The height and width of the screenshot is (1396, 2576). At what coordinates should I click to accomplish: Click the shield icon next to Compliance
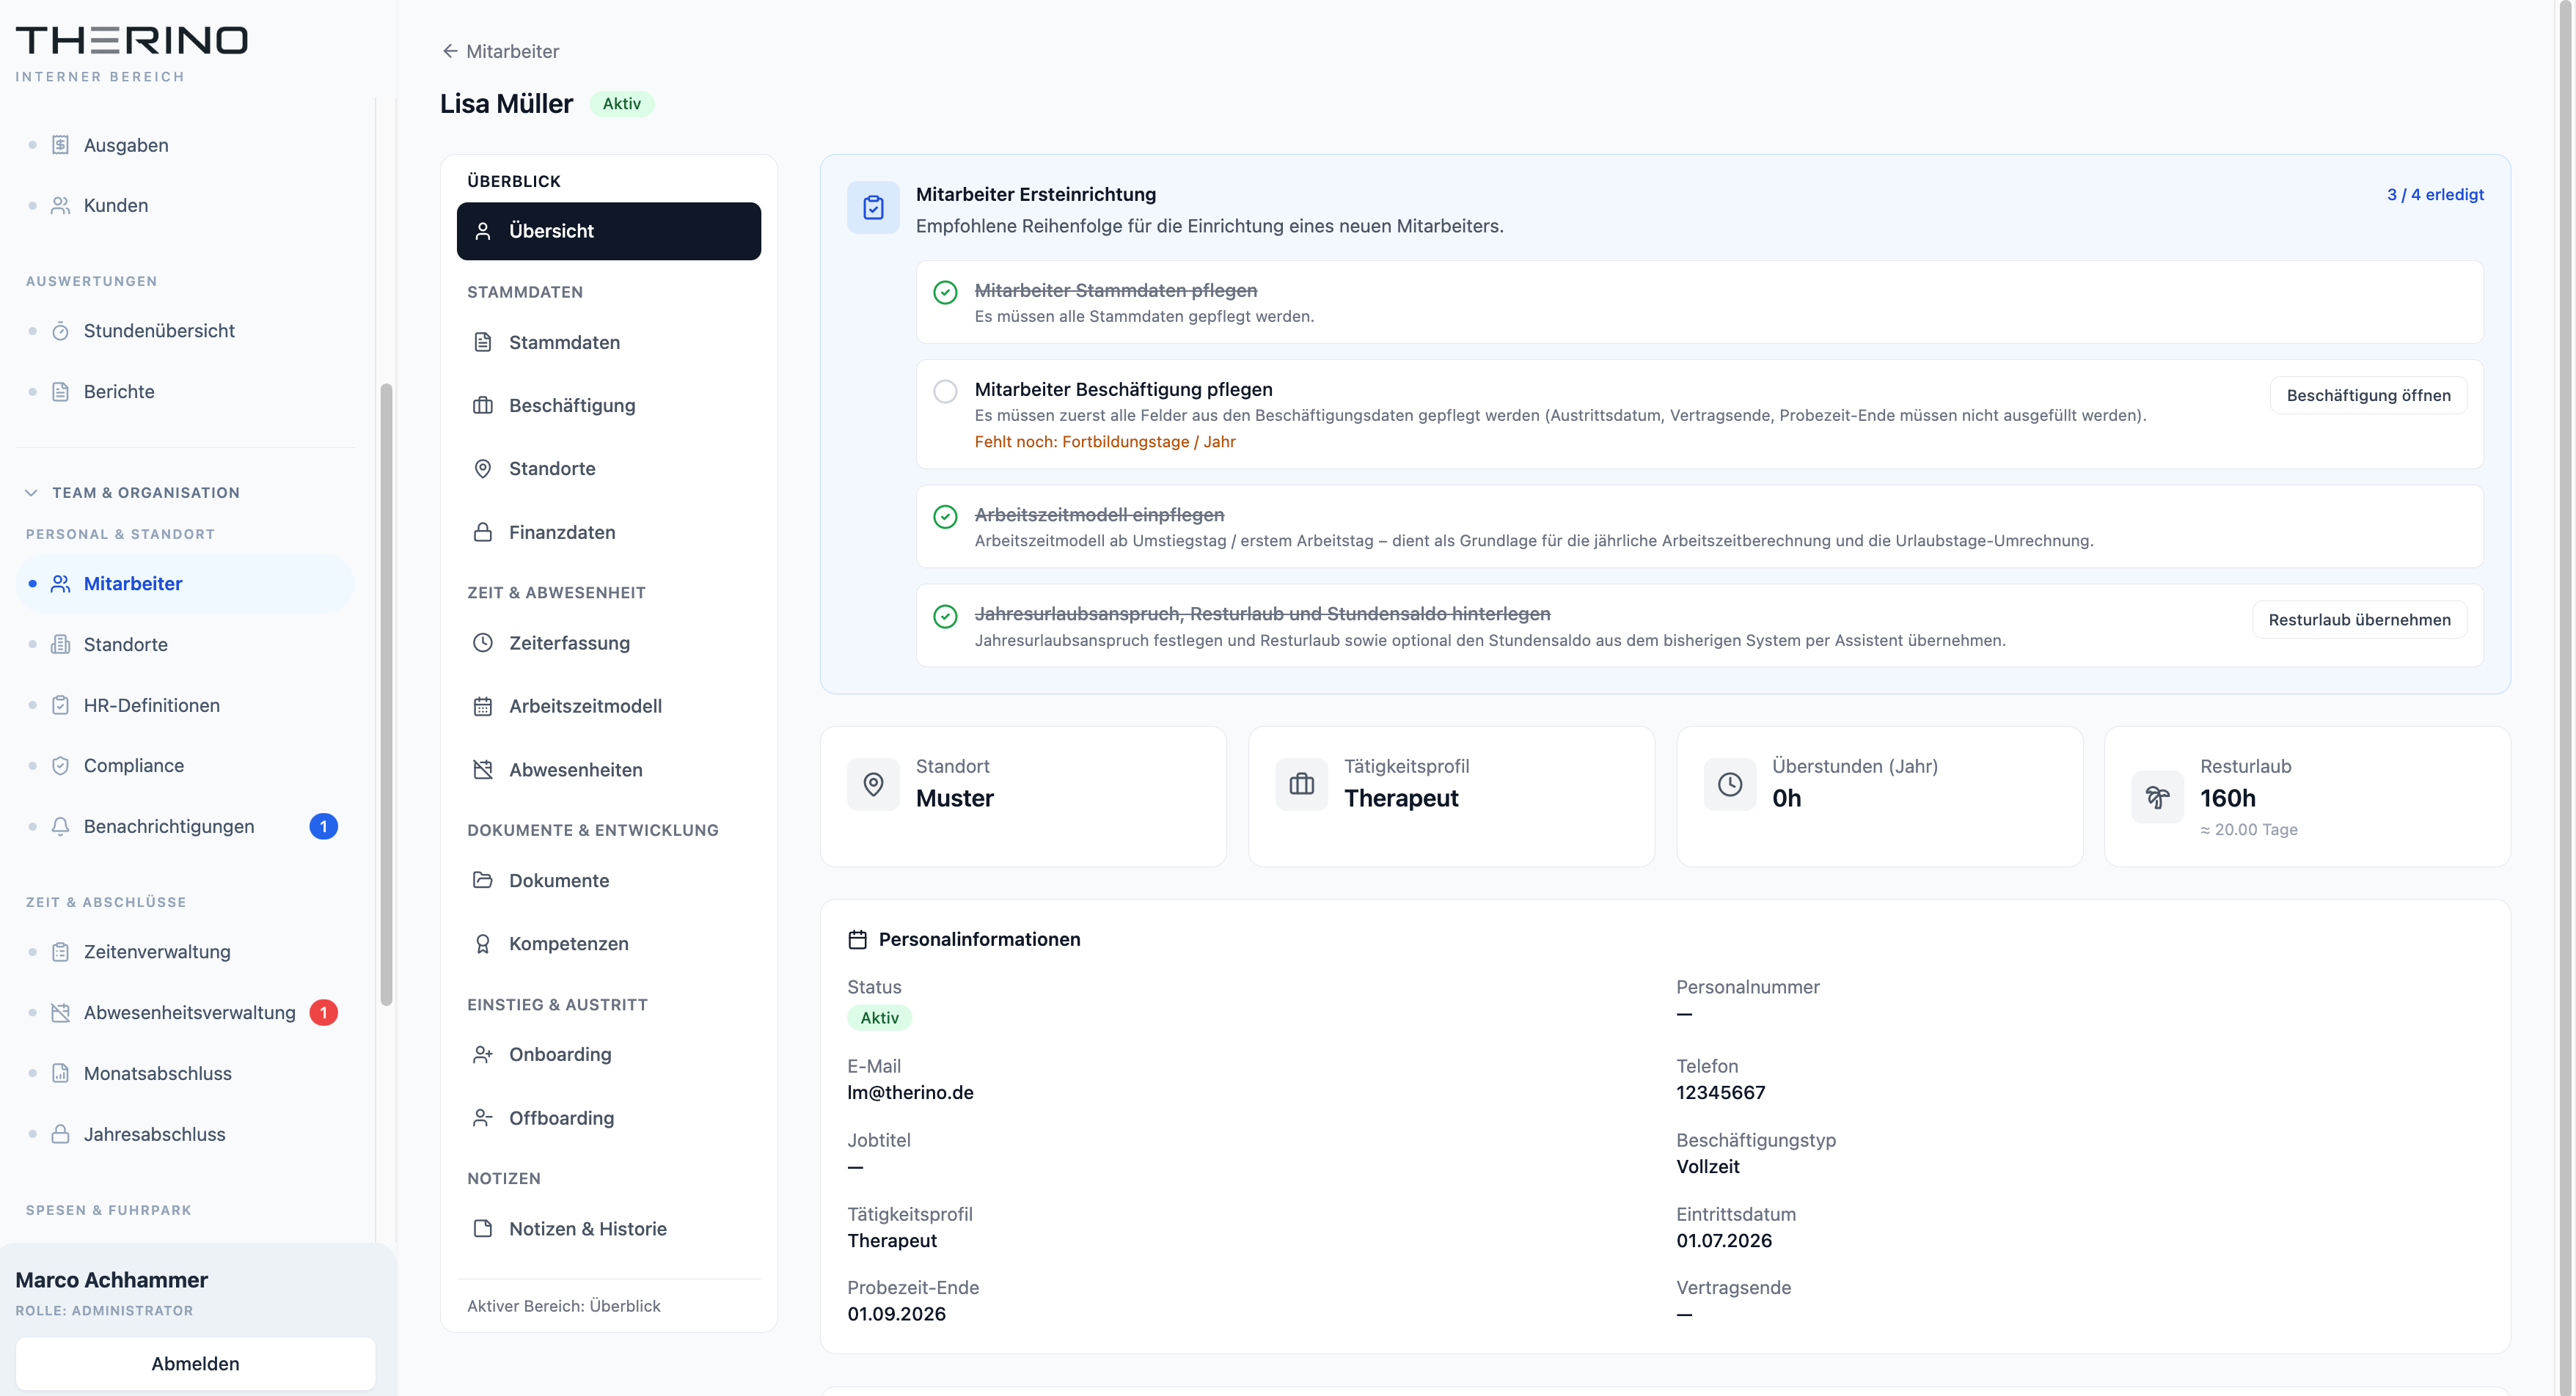60,765
